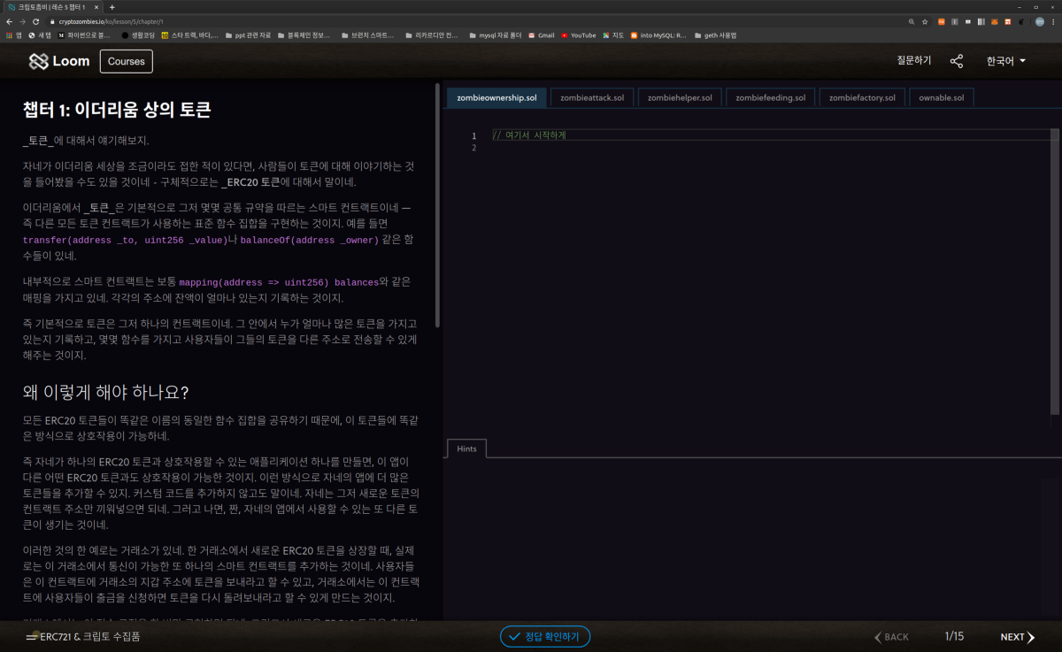Switch to ownable.sol tab
This screenshot has width=1062, height=652.
coord(942,97)
